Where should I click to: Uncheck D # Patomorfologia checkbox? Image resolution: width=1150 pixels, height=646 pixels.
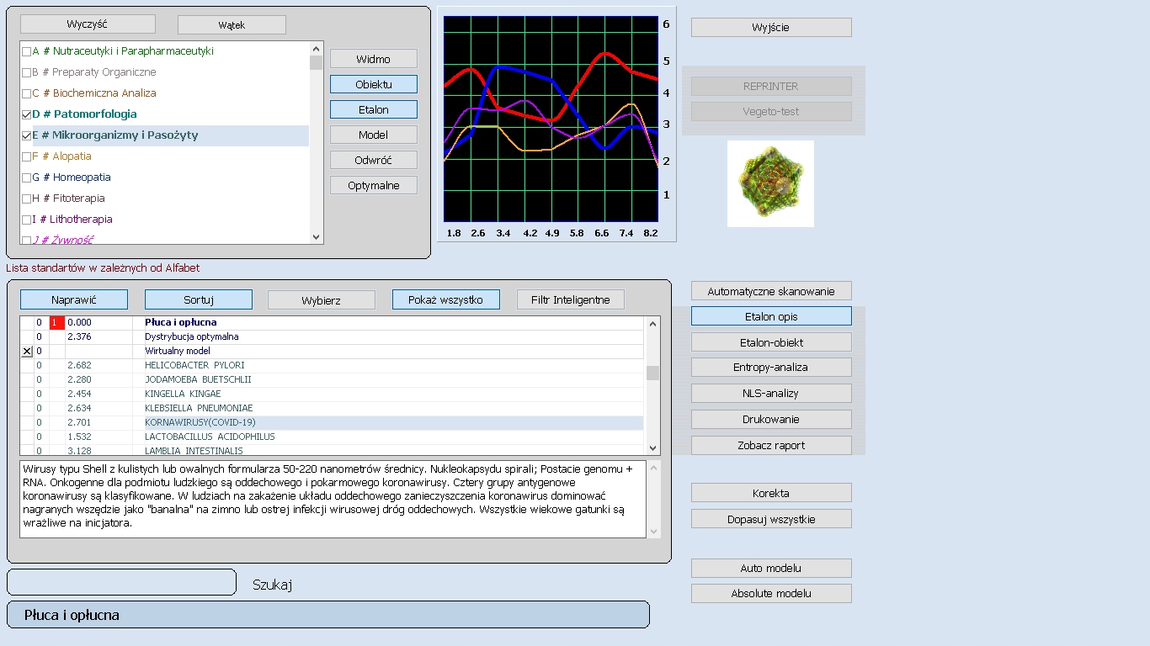26,114
